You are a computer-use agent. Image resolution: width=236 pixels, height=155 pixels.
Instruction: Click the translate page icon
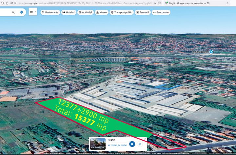click(x=155, y=3)
